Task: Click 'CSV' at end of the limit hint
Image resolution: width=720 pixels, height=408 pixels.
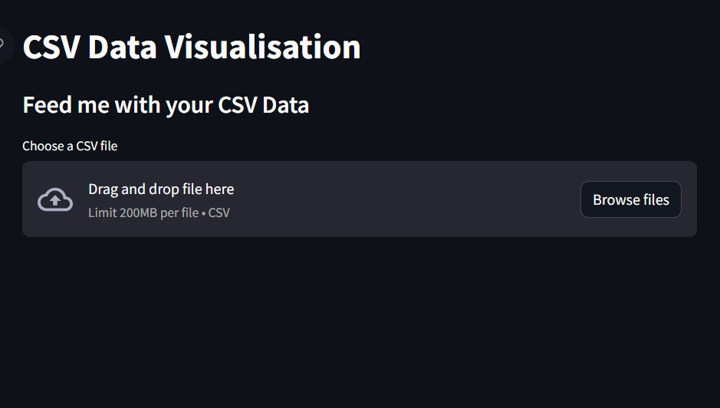Action: (219, 212)
